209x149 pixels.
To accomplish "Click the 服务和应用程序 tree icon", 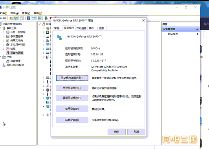I will pyautogui.click(x=4, y=65).
